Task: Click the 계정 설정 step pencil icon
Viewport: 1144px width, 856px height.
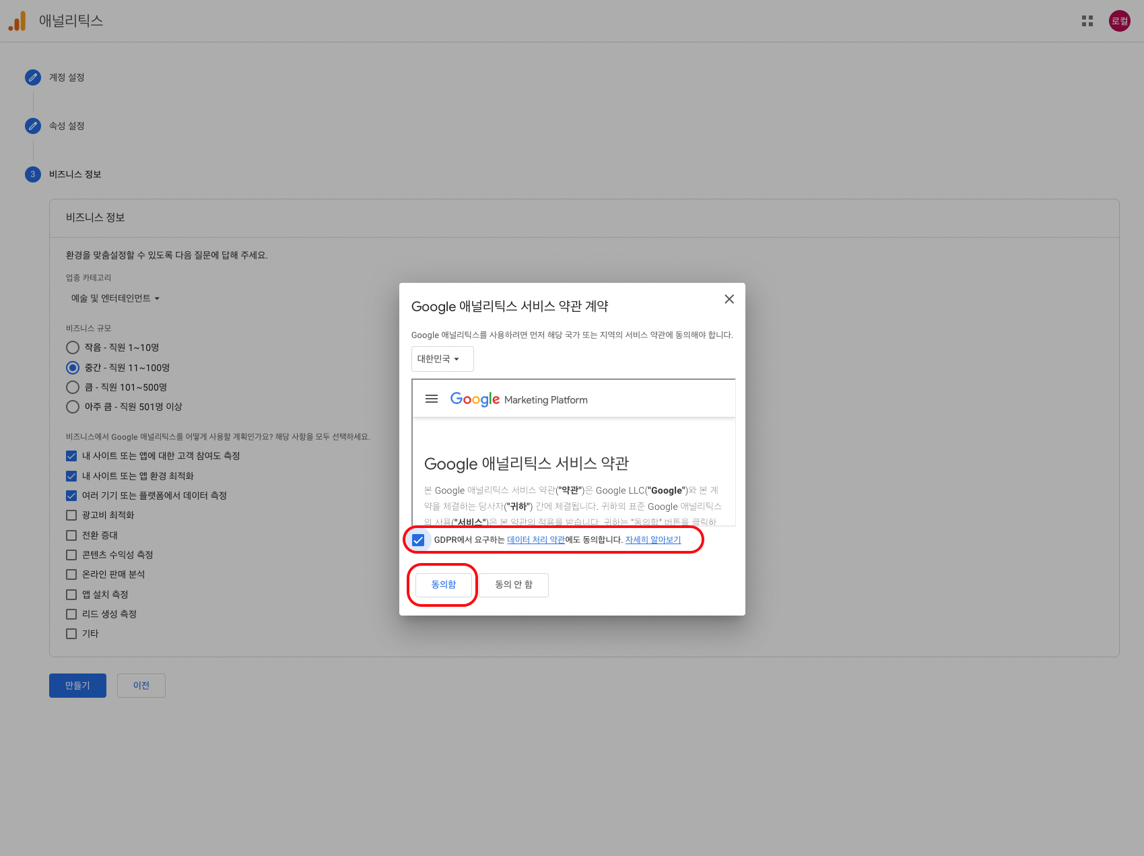Action: [x=33, y=77]
